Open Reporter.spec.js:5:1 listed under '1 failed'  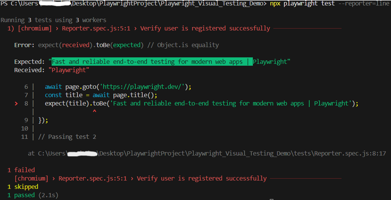click(92, 178)
